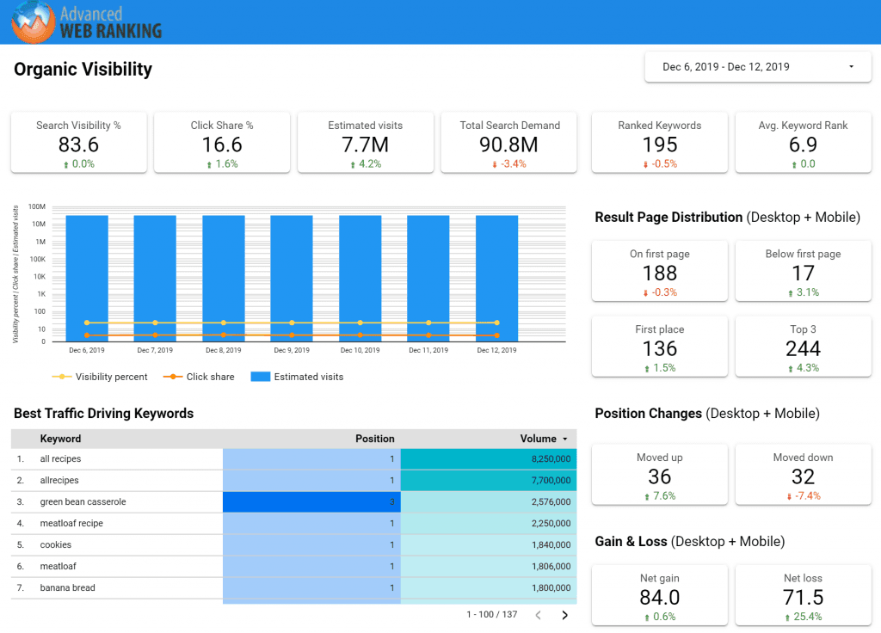The height and width of the screenshot is (633, 881).
Task: Select the Moved up scorecard
Action: tap(660, 475)
